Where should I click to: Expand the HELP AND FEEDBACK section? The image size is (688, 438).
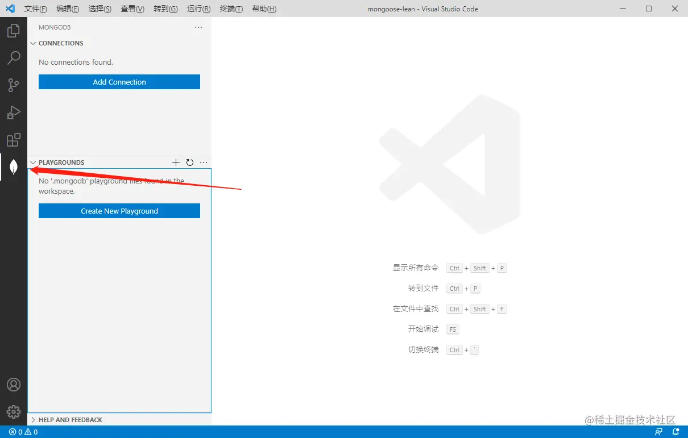(33, 419)
